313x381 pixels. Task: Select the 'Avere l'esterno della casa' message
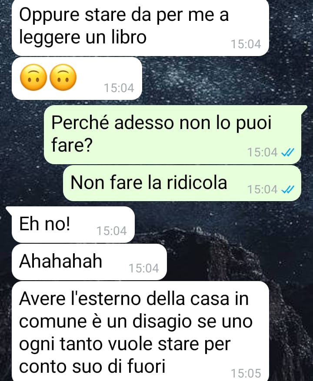click(140, 331)
